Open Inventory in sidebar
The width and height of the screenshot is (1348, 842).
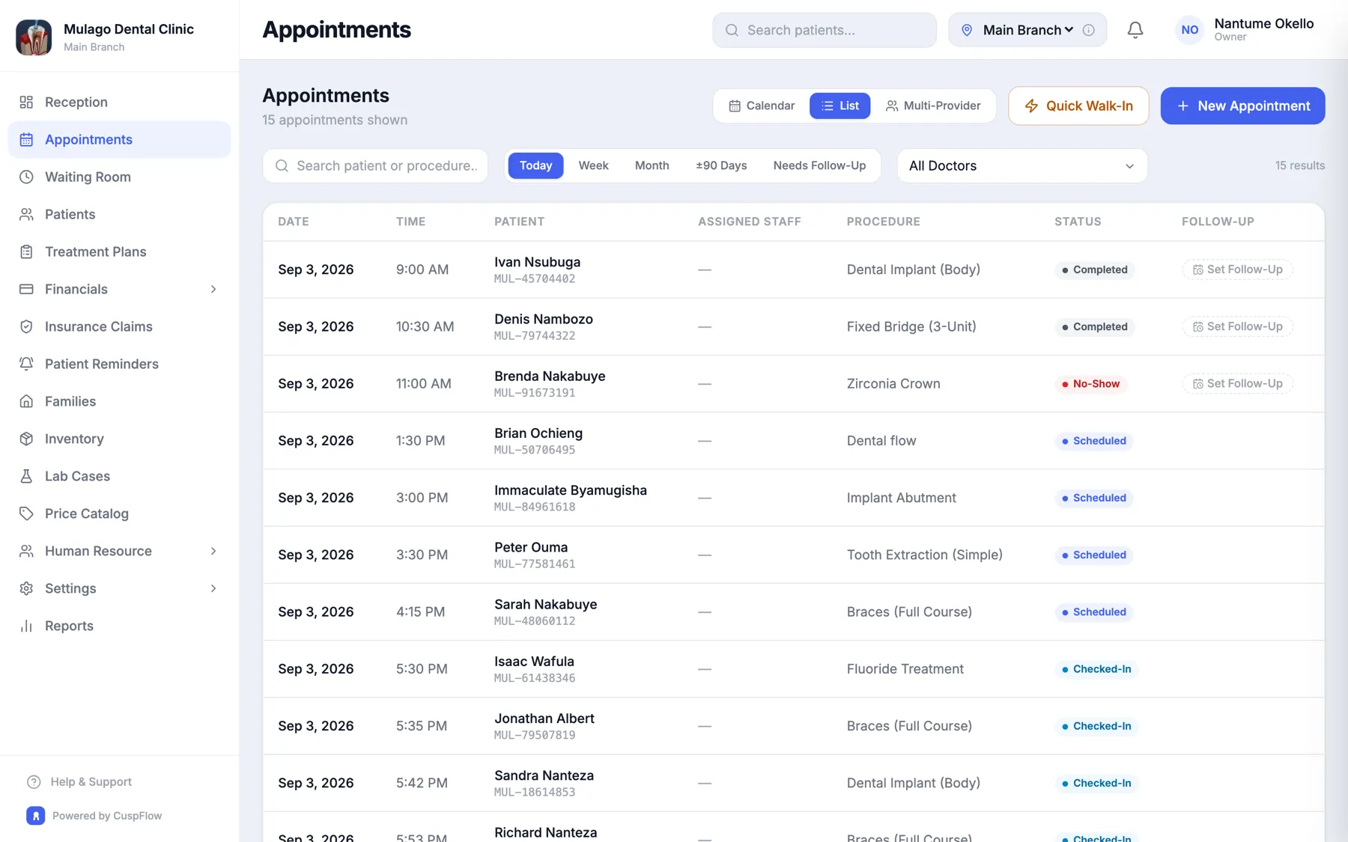[120, 439]
